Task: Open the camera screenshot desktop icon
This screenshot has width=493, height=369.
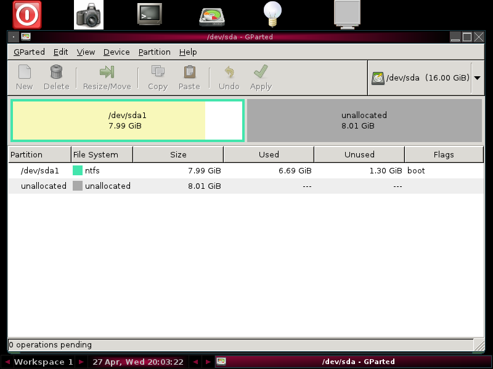Action: (x=89, y=15)
